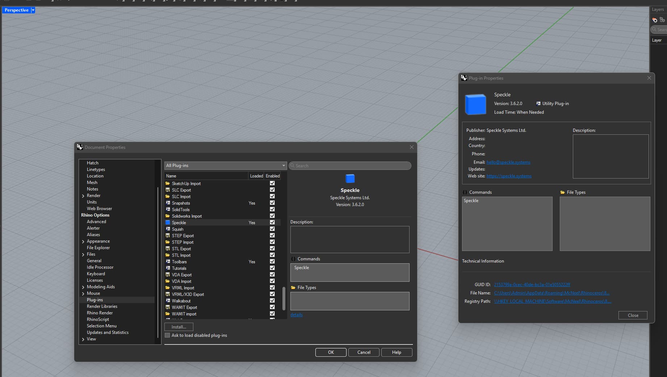The image size is (667, 377).
Task: Expand the Render tree node
Action: tap(83, 196)
